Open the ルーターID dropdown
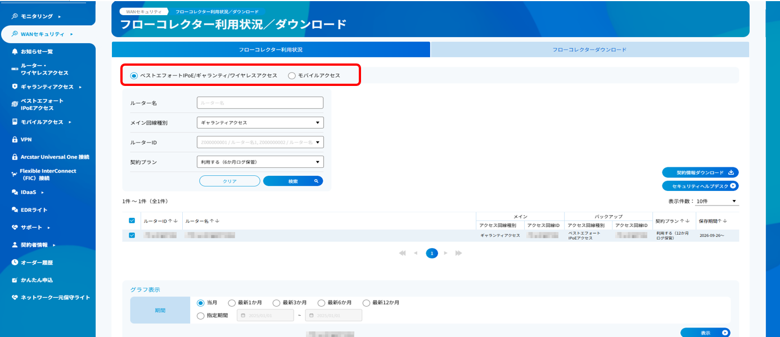This screenshot has width=780, height=337. [x=260, y=142]
